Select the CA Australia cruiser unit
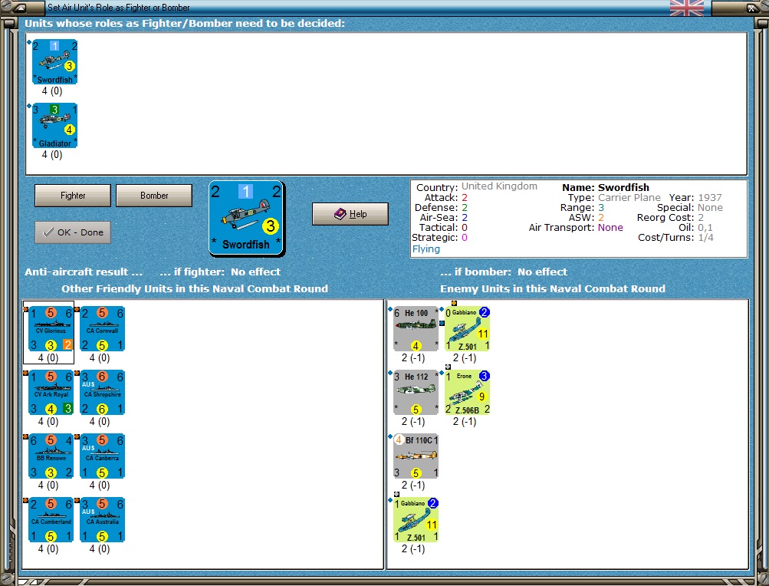The image size is (769, 586). (x=102, y=520)
